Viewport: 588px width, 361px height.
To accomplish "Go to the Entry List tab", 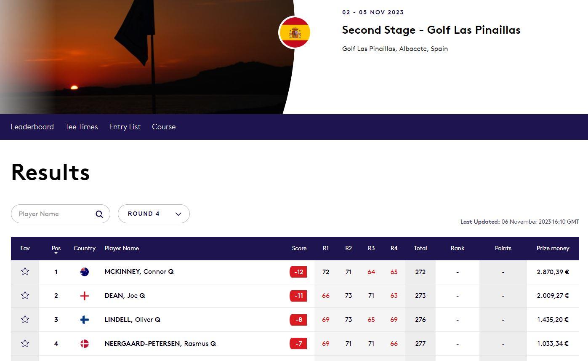I will (x=125, y=127).
